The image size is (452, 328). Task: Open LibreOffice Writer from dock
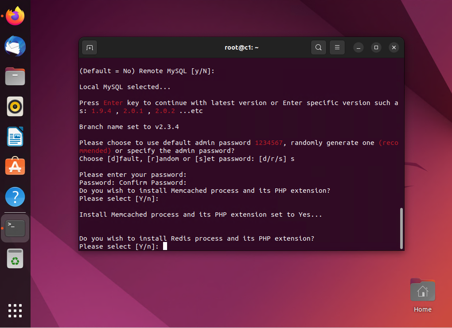tap(15, 137)
